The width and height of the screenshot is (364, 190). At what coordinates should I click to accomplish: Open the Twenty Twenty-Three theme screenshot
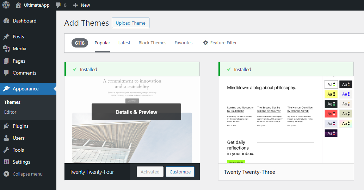(286, 120)
